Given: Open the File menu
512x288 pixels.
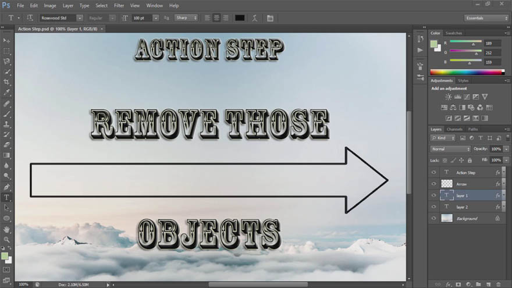Looking at the screenshot, I should point(20,6).
